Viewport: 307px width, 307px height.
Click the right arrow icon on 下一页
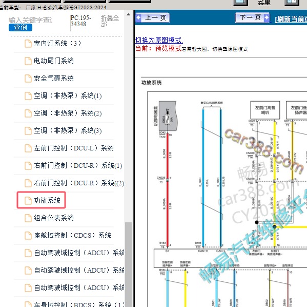(x=267, y=18)
